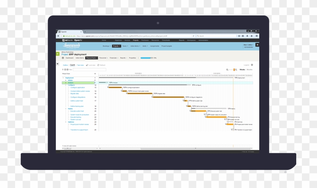317x188 pixels.
Task: Open the Configure application task link
Action: (x=78, y=87)
